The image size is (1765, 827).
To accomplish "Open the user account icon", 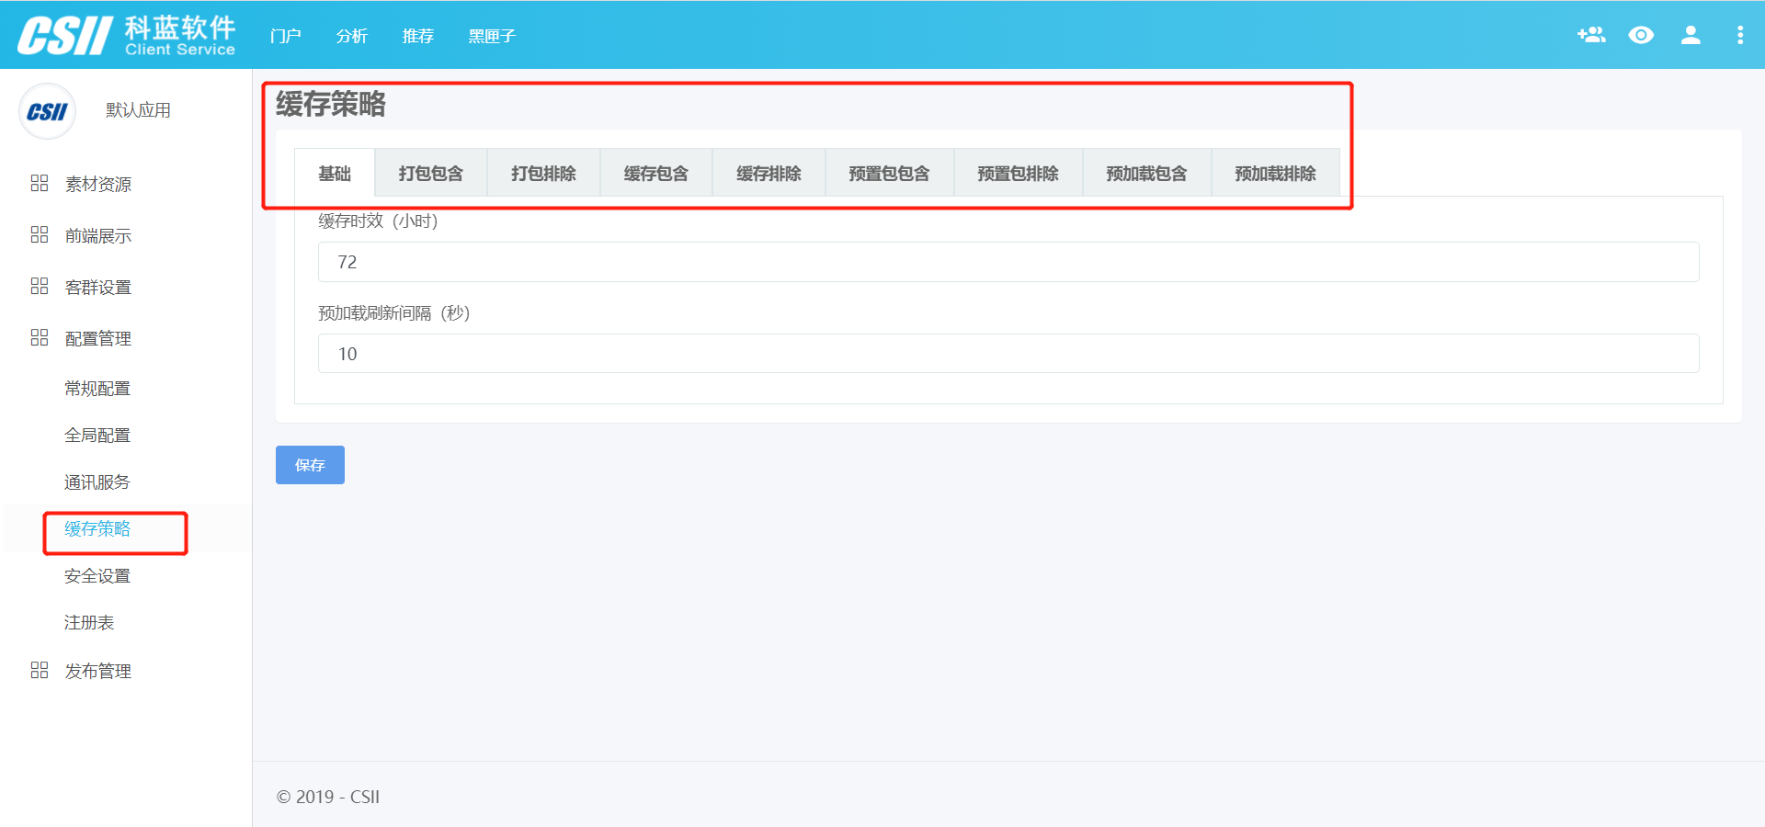I will [x=1691, y=35].
